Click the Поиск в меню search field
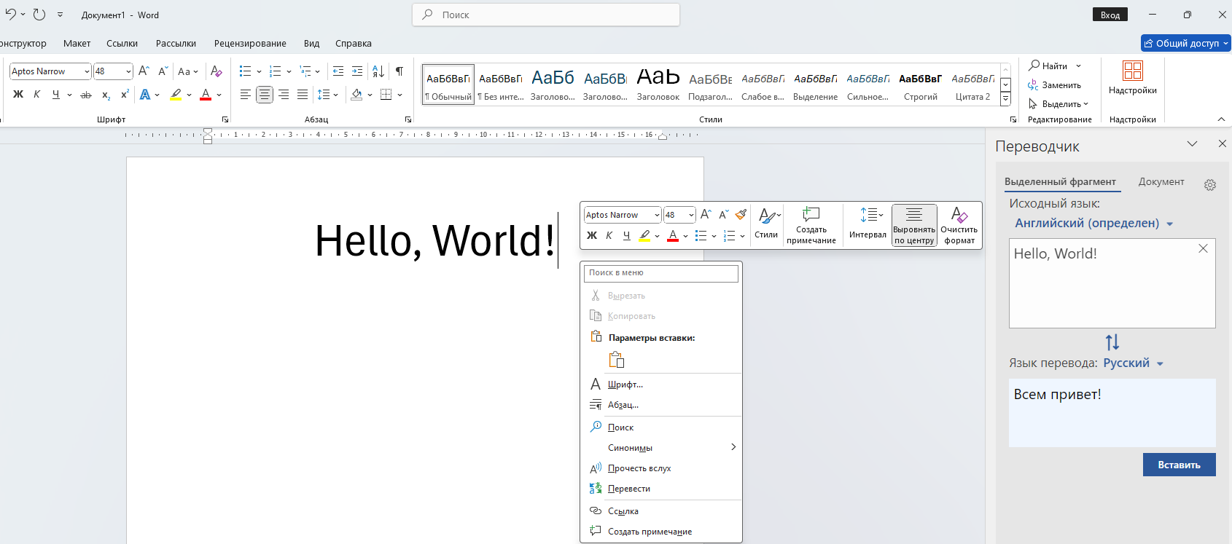The image size is (1232, 544). [660, 273]
